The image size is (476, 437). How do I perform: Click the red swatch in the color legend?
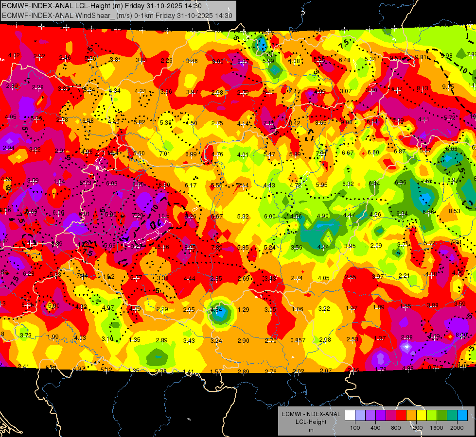point(401,415)
